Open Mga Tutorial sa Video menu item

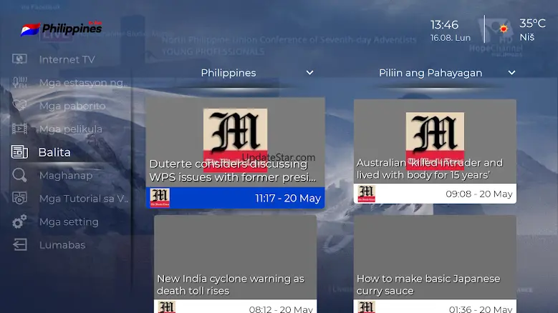click(84, 199)
